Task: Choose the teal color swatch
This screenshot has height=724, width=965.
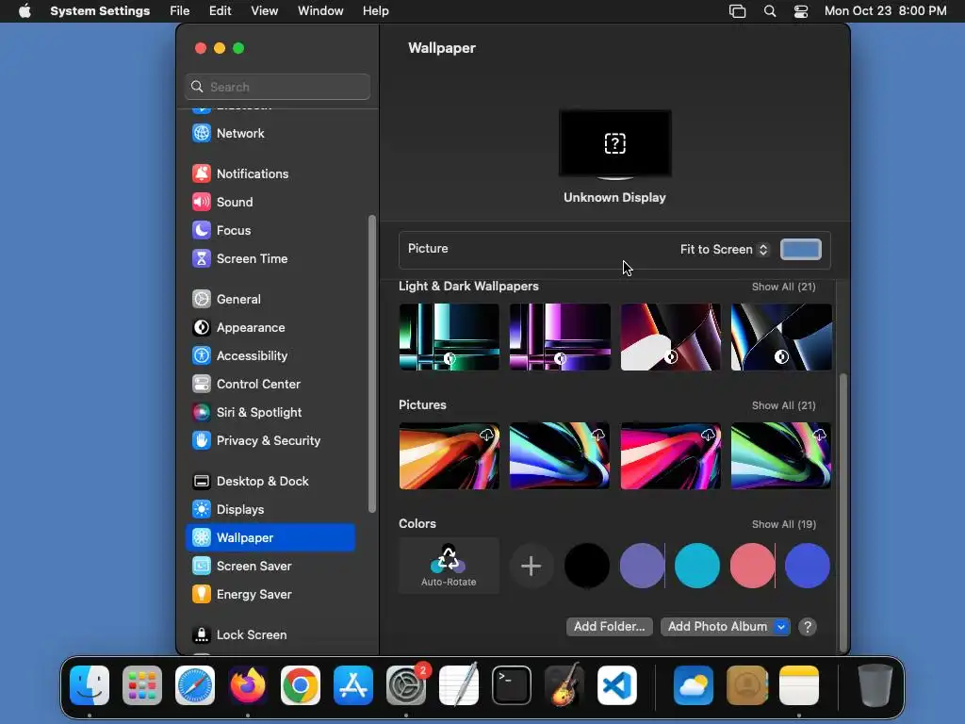Action: pos(697,566)
